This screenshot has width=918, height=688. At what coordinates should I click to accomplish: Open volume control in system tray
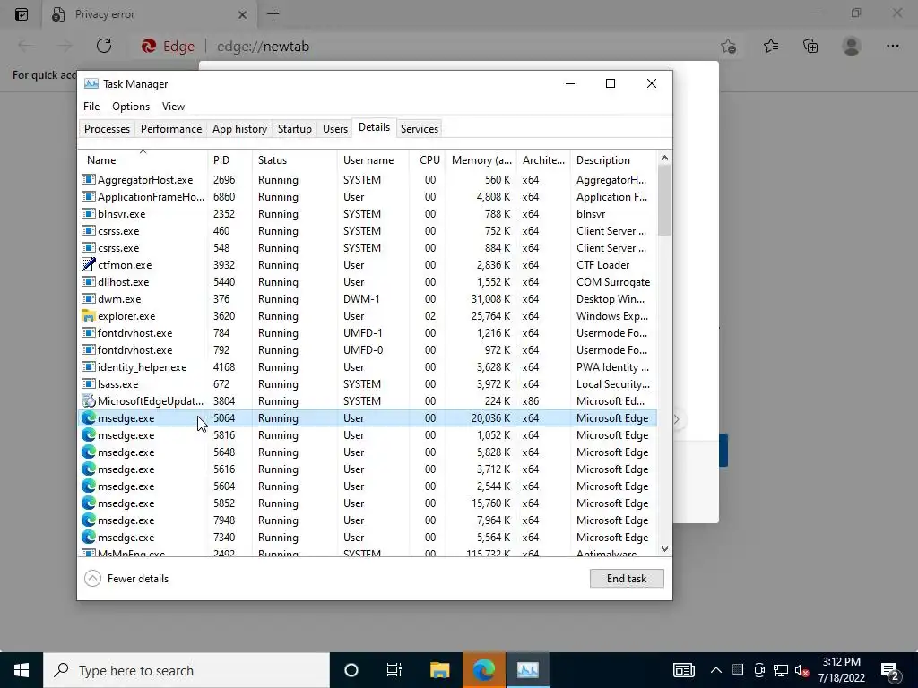[x=801, y=670]
